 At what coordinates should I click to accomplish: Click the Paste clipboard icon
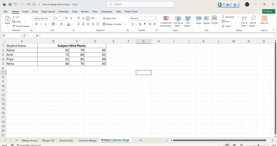(x=7, y=19)
